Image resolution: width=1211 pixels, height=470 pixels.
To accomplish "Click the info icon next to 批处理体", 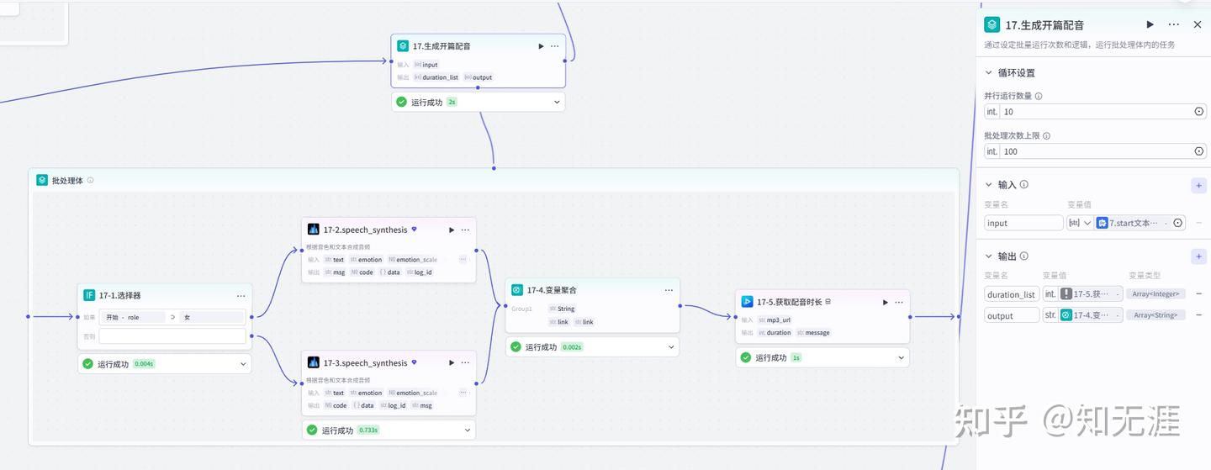I will click(x=91, y=180).
